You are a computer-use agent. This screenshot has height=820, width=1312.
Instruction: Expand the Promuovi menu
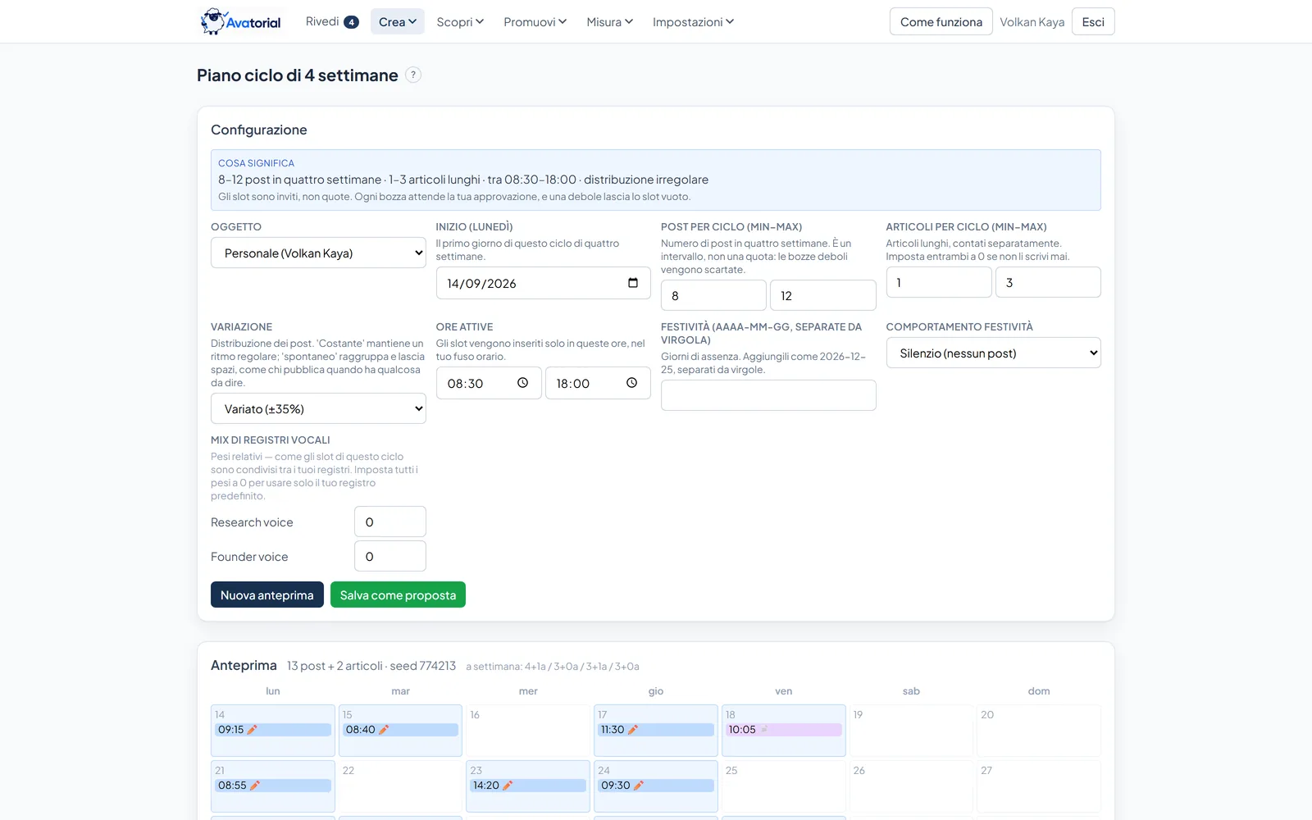535,21
